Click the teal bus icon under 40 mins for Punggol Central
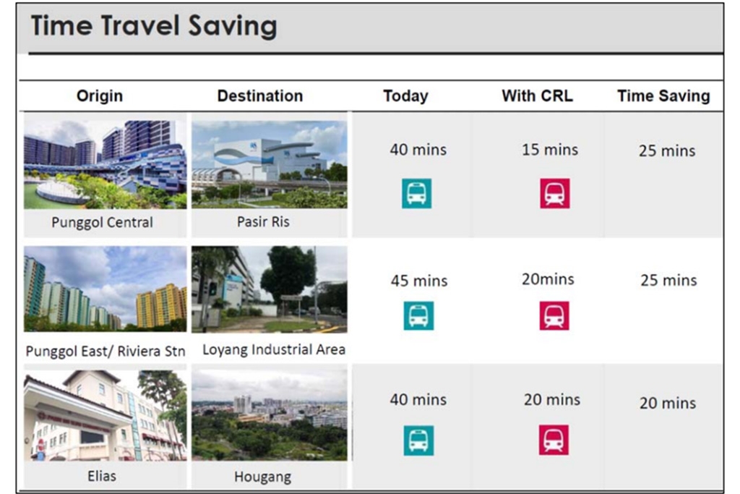This screenshot has width=740, height=494. click(416, 193)
